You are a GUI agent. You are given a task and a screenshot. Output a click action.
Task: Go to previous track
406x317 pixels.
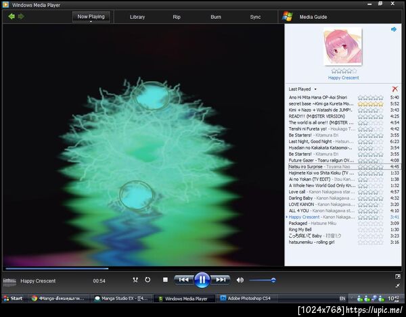(x=184, y=280)
